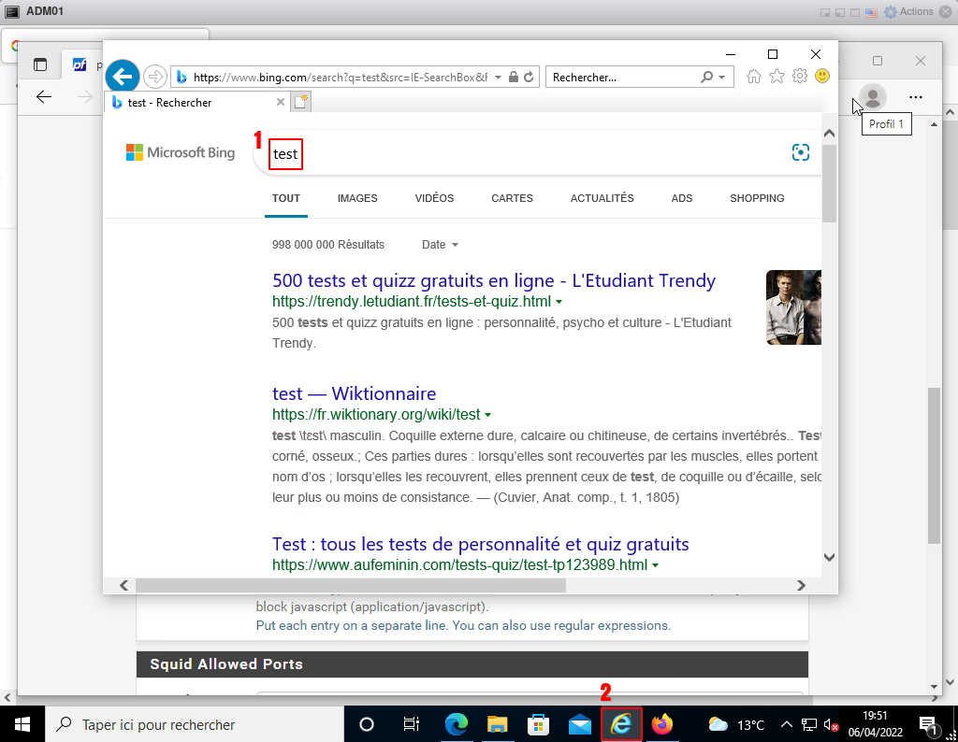The width and height of the screenshot is (958, 742).
Task: Expand the Date filter dropdown
Action: (440, 245)
